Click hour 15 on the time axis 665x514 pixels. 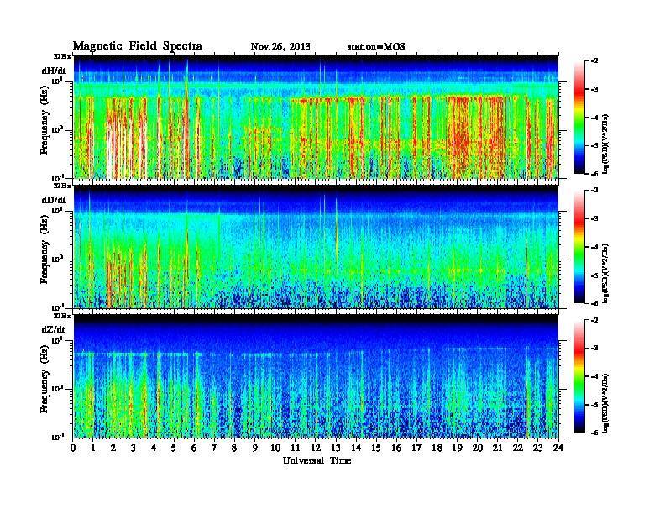[376, 448]
